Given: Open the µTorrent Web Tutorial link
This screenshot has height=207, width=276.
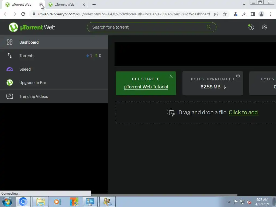Looking at the screenshot, I should pyautogui.click(x=146, y=87).
